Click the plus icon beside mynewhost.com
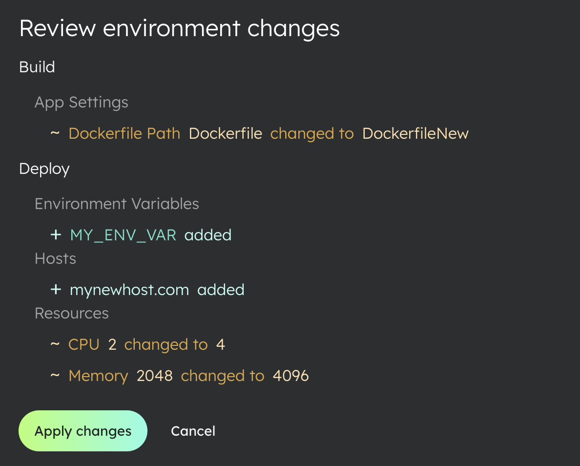This screenshot has width=580, height=466. click(56, 289)
